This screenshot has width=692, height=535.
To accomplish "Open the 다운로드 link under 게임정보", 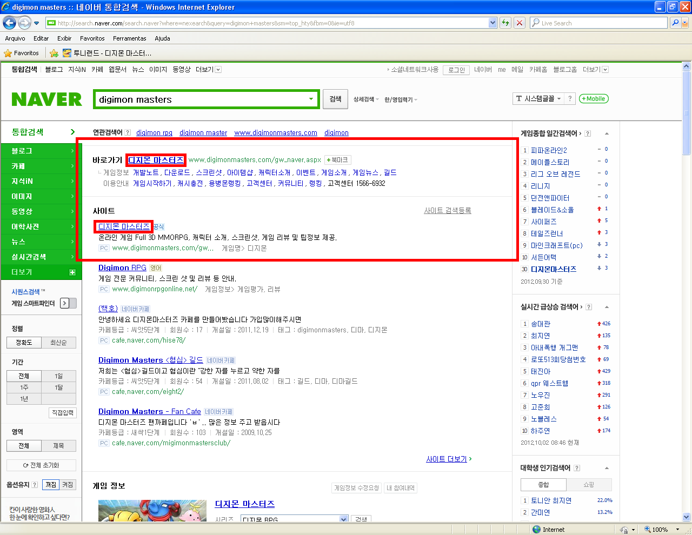I will click(177, 172).
